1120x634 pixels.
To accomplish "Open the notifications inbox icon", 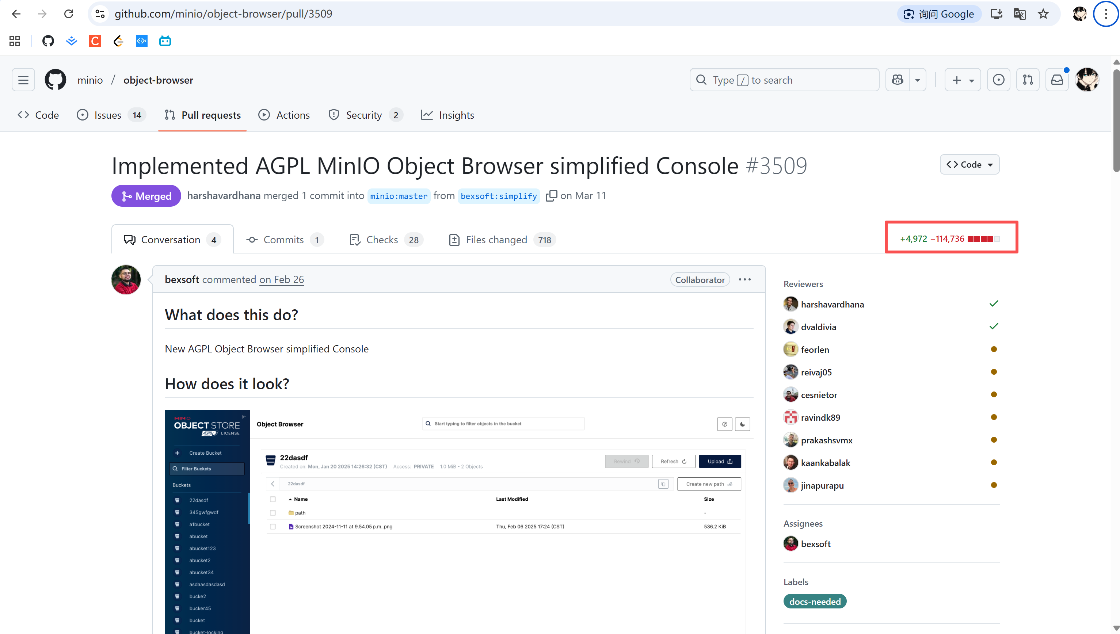I will point(1057,80).
